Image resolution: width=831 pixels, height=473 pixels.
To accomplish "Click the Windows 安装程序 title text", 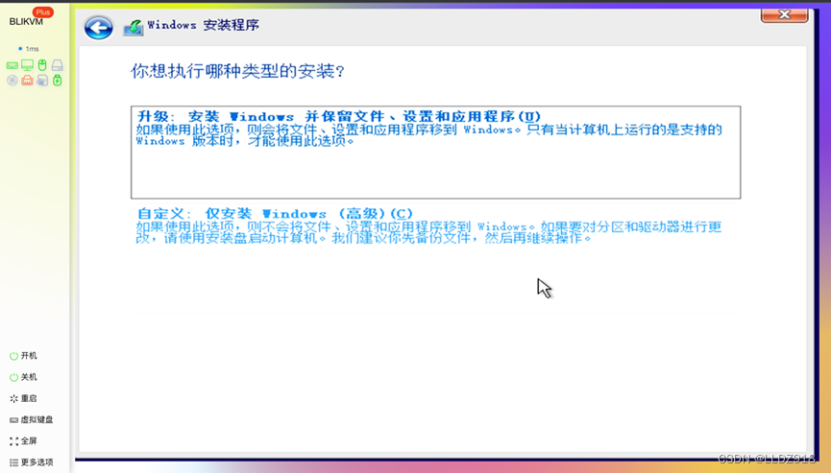I will [203, 25].
